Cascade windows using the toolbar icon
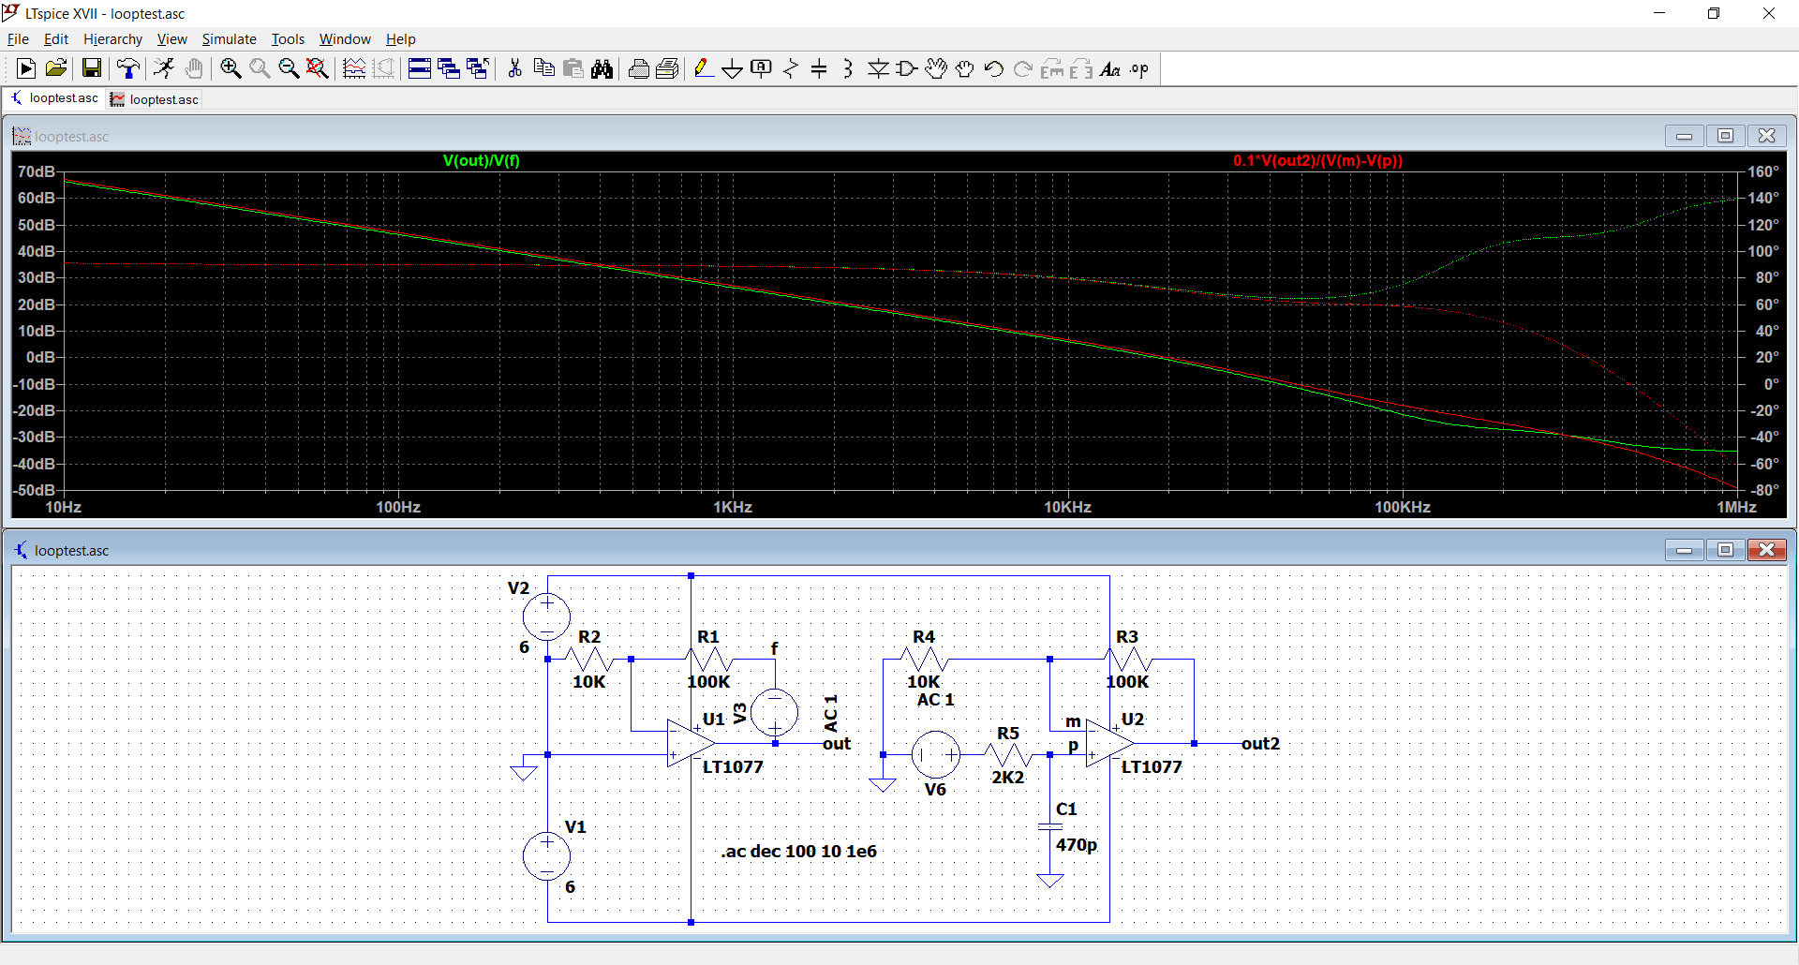Image resolution: width=1799 pixels, height=965 pixels. click(x=449, y=68)
